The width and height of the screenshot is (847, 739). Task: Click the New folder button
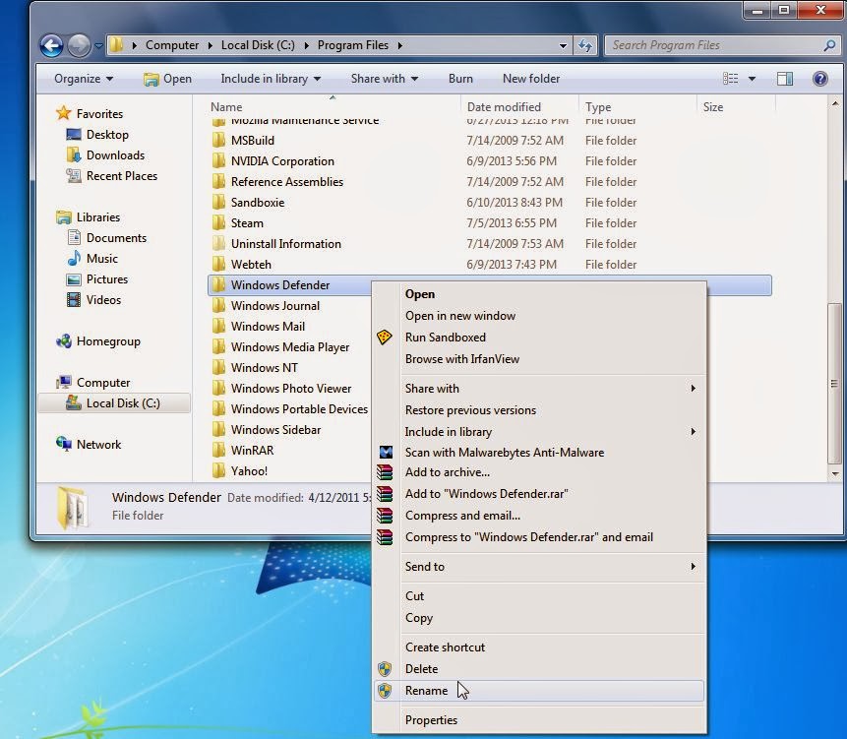click(531, 79)
